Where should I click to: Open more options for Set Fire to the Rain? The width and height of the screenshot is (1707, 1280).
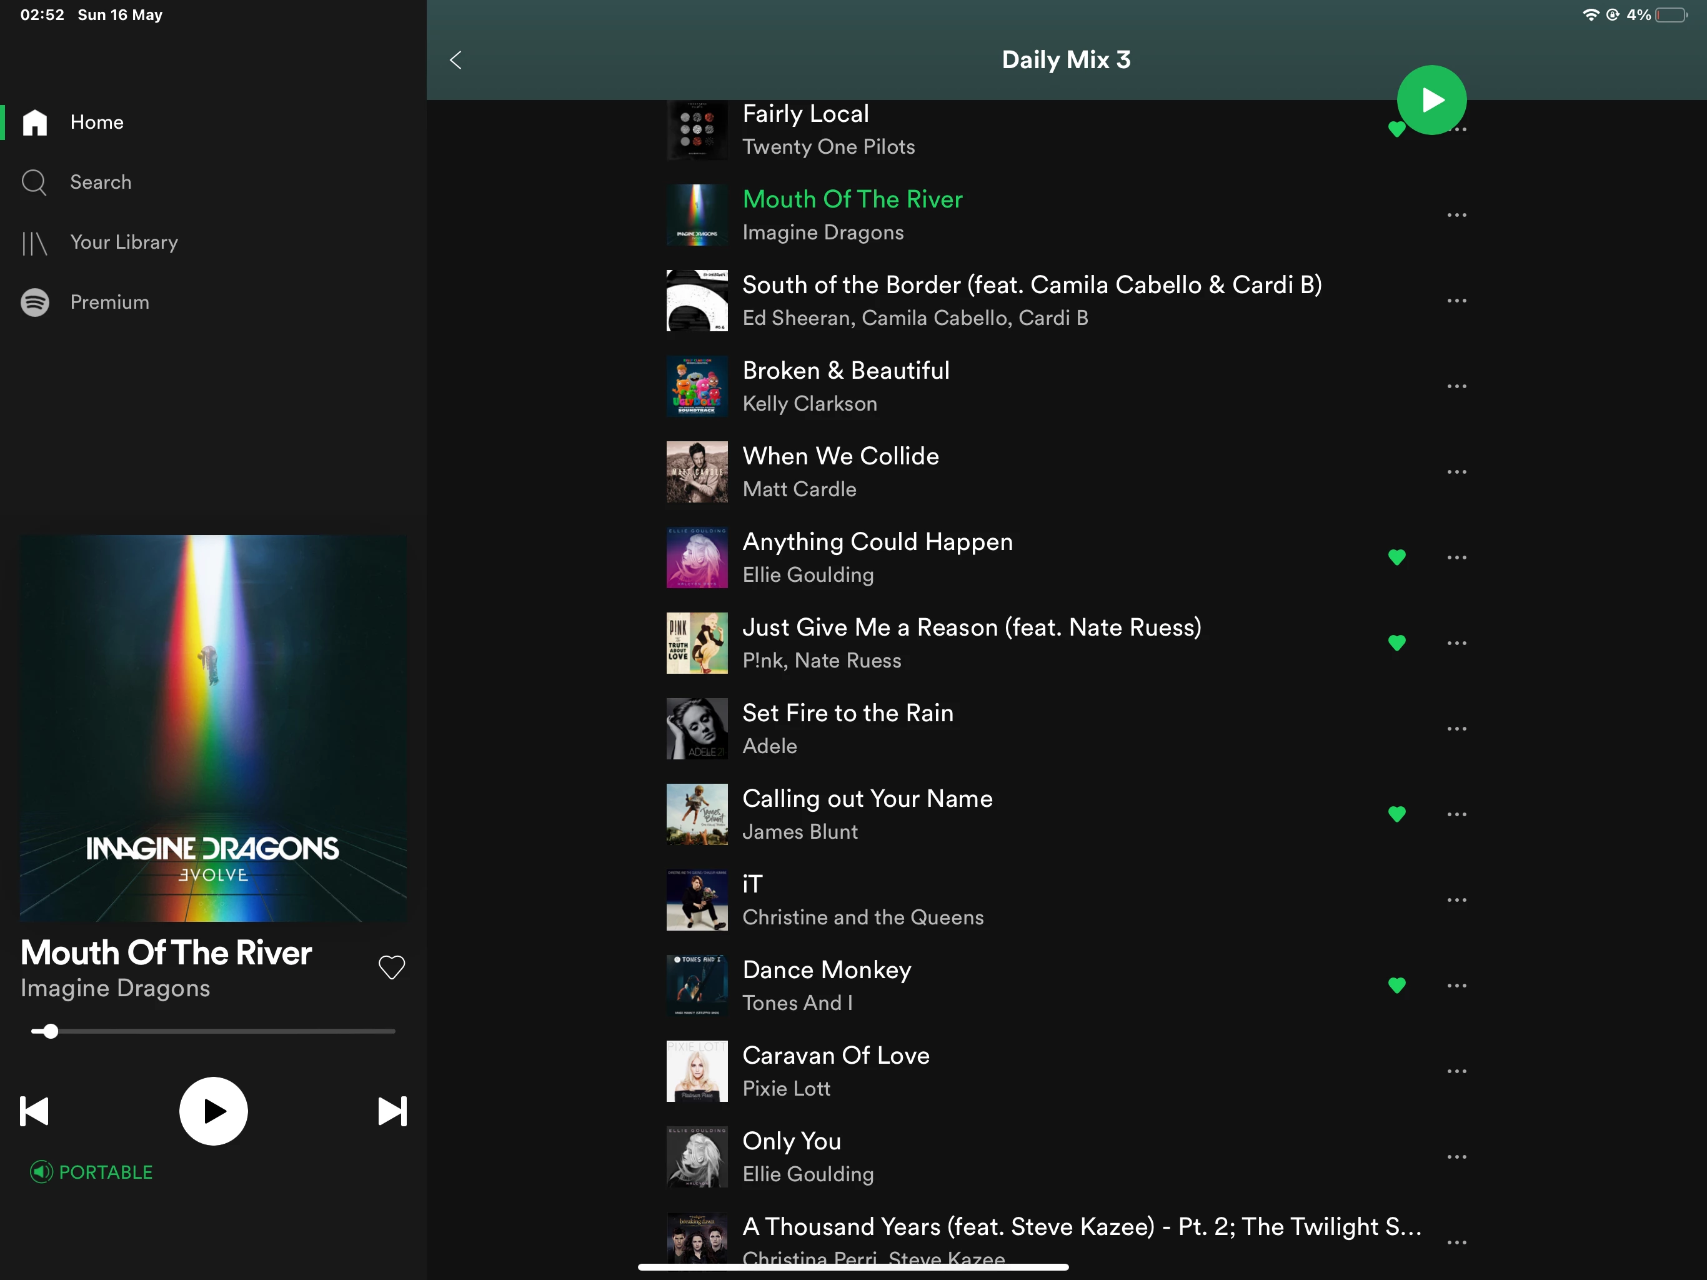pos(1456,728)
